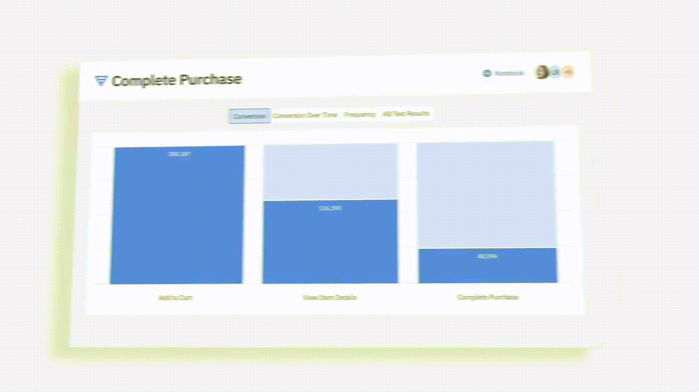This screenshot has height=392, width=699.
Task: Click the blue globe icon in header
Action: (487, 73)
